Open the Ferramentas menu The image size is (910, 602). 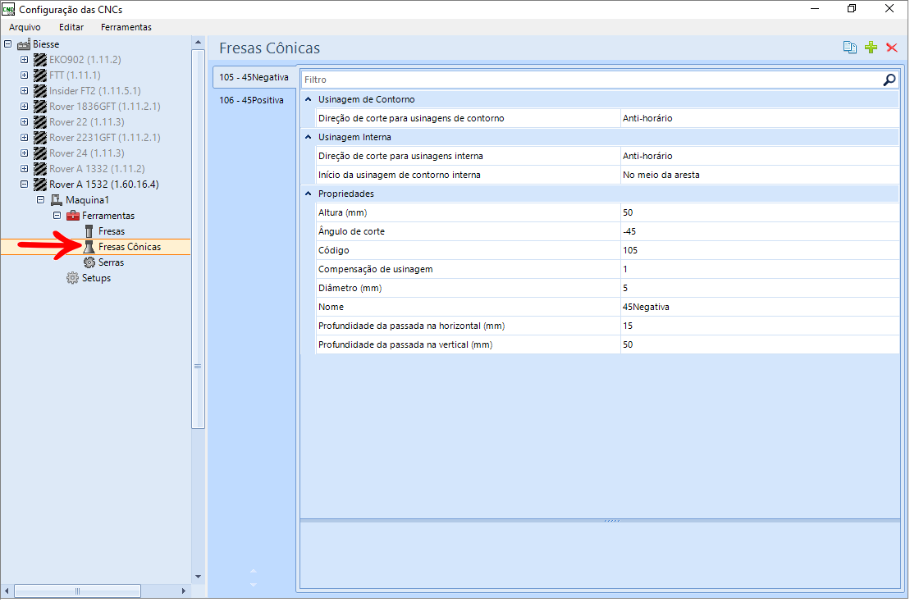[x=126, y=27]
